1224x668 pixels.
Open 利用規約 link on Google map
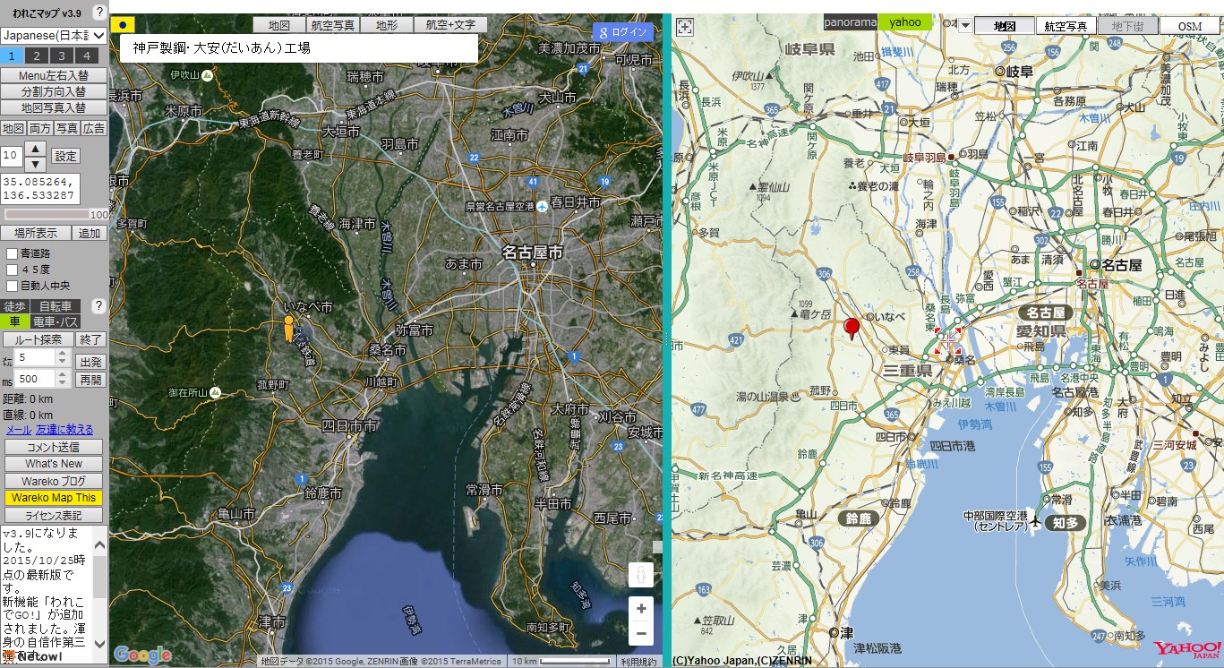click(x=638, y=662)
